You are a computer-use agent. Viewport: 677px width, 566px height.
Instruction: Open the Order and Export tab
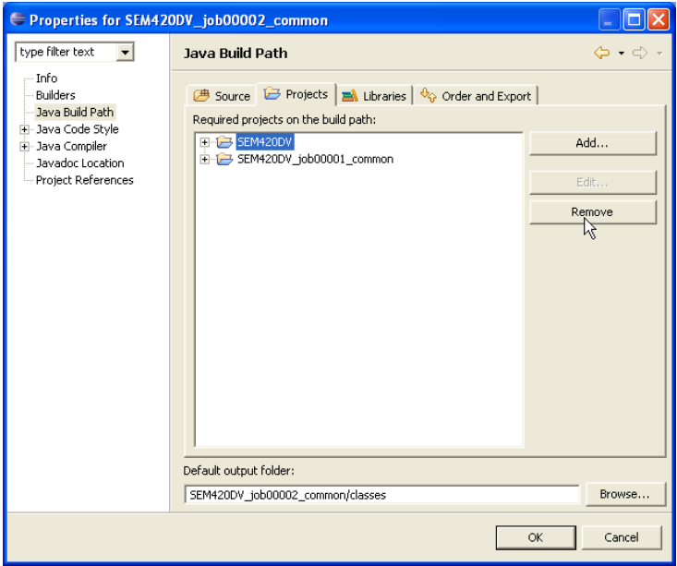[476, 95]
